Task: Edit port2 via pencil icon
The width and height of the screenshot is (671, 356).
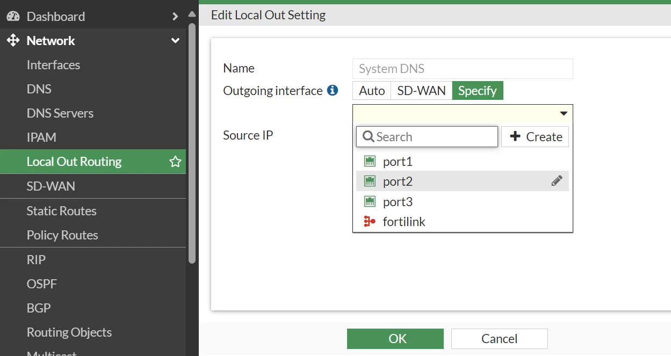Action: (x=557, y=181)
